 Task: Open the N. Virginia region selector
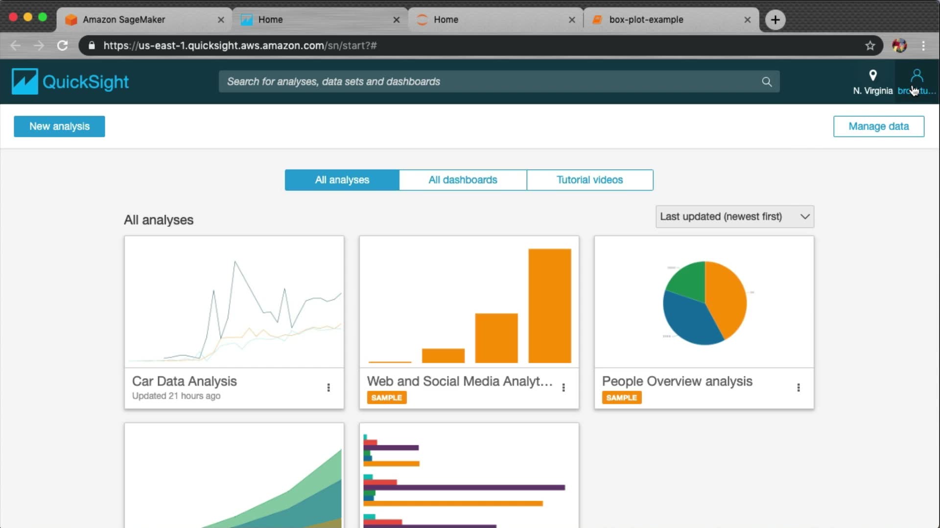[x=872, y=82]
